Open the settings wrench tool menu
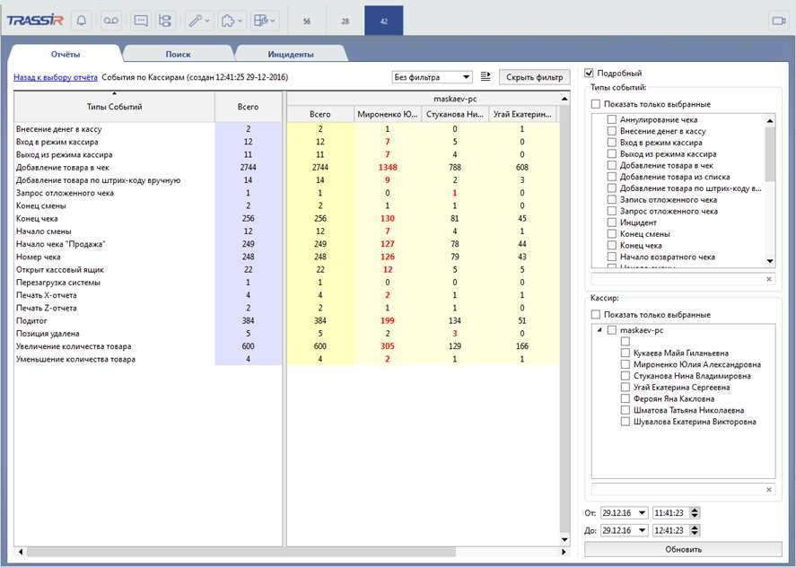This screenshot has height=567, width=796. [x=198, y=20]
